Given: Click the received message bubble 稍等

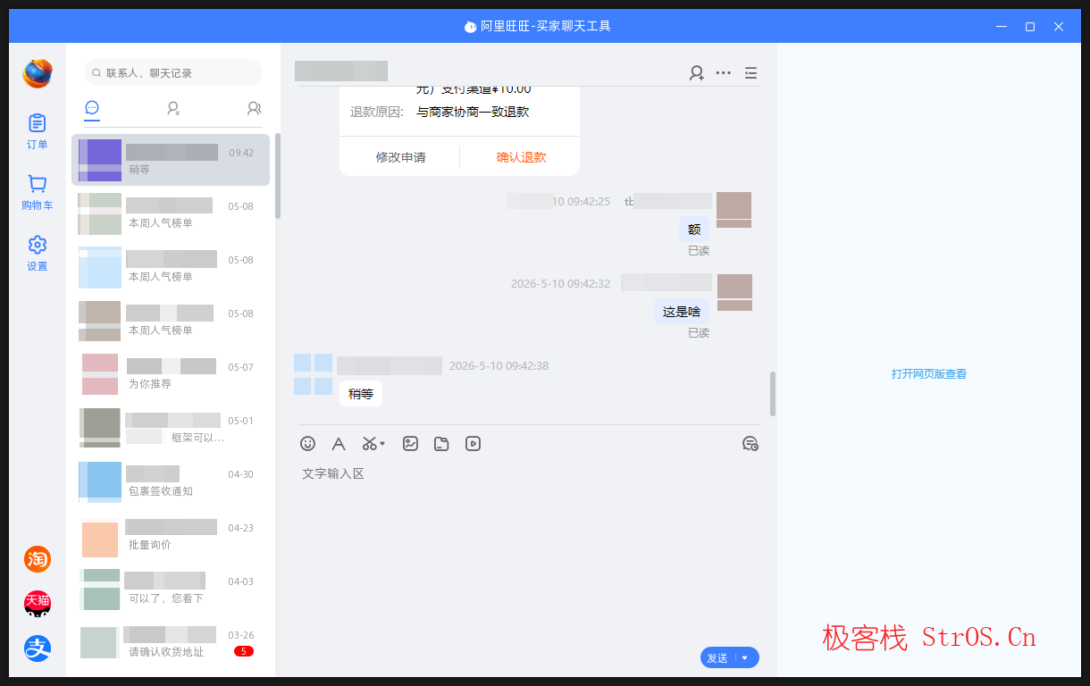Looking at the screenshot, I should click(361, 394).
